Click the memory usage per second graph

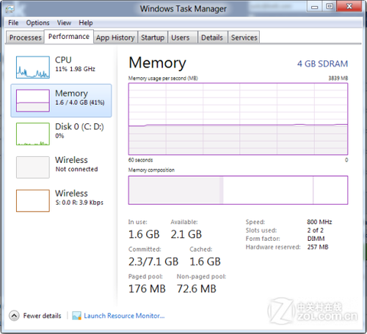point(238,119)
